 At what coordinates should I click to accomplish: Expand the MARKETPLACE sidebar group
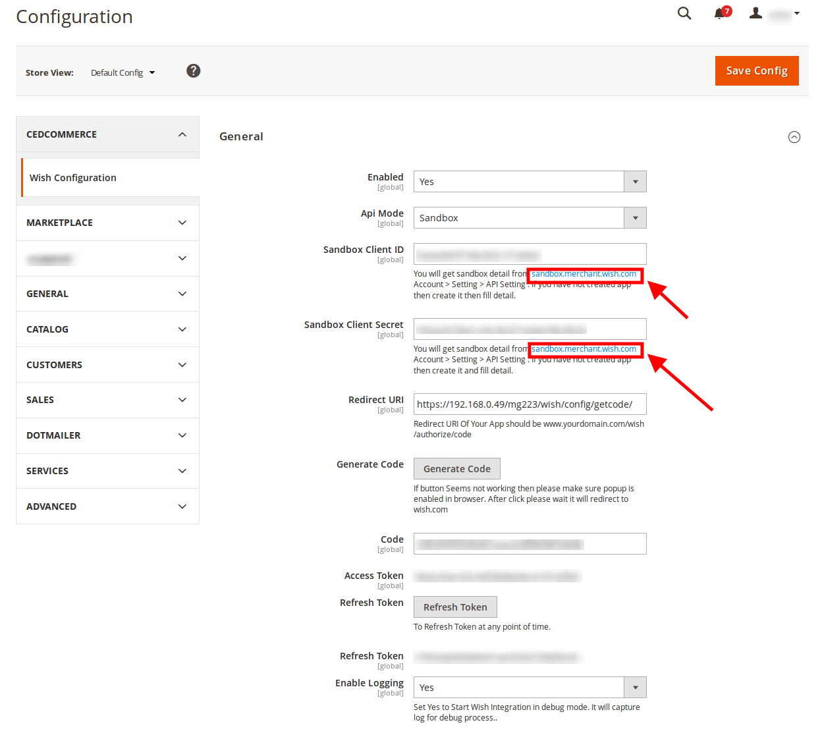coord(108,223)
